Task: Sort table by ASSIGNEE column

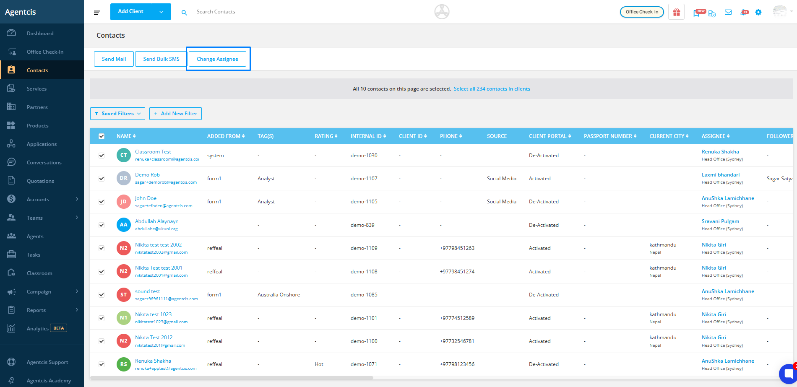Action: point(716,136)
